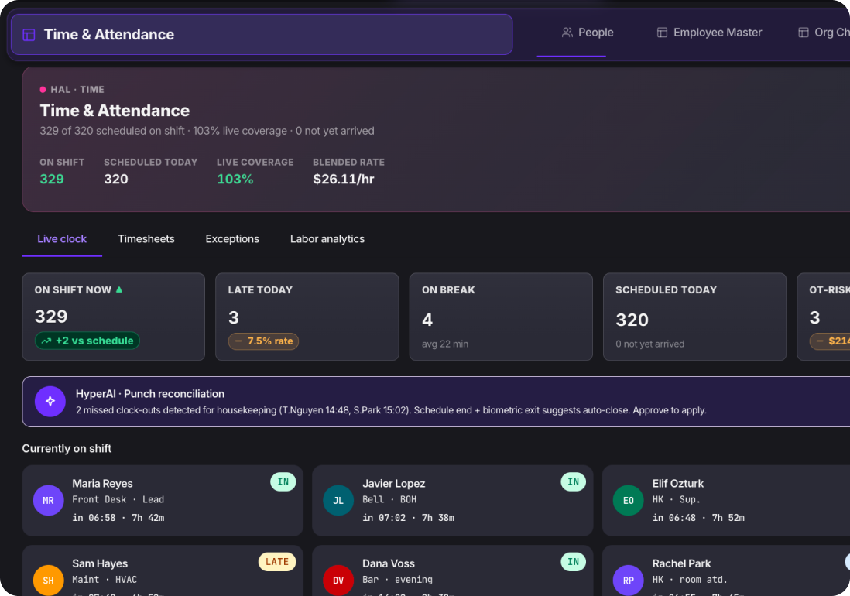Switch to the Timesheets tab
Image resolution: width=850 pixels, height=596 pixels.
pos(146,239)
